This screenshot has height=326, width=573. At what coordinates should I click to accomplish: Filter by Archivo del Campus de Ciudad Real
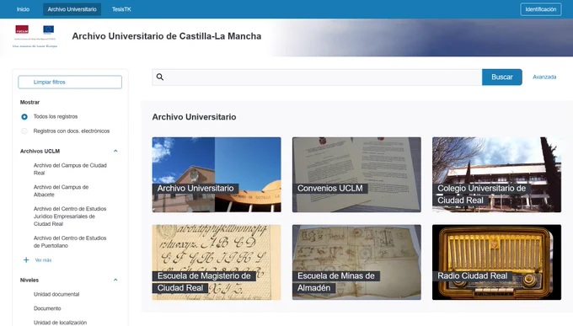(x=70, y=169)
